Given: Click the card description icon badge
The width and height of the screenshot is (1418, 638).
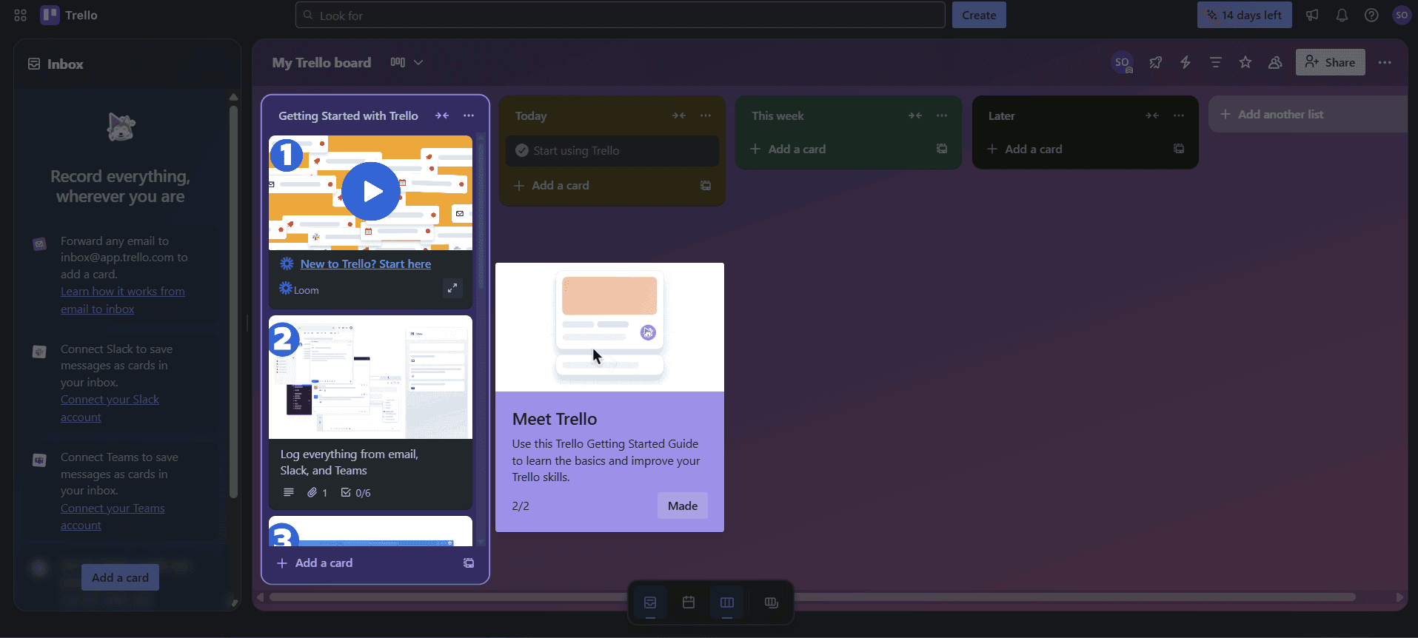Looking at the screenshot, I should click(x=289, y=493).
